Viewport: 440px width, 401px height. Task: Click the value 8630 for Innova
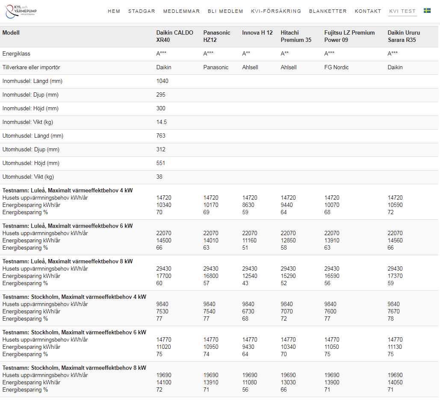(x=248, y=205)
